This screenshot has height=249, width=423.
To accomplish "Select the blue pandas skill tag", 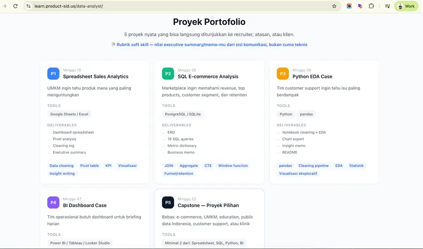I will pos(285,165).
